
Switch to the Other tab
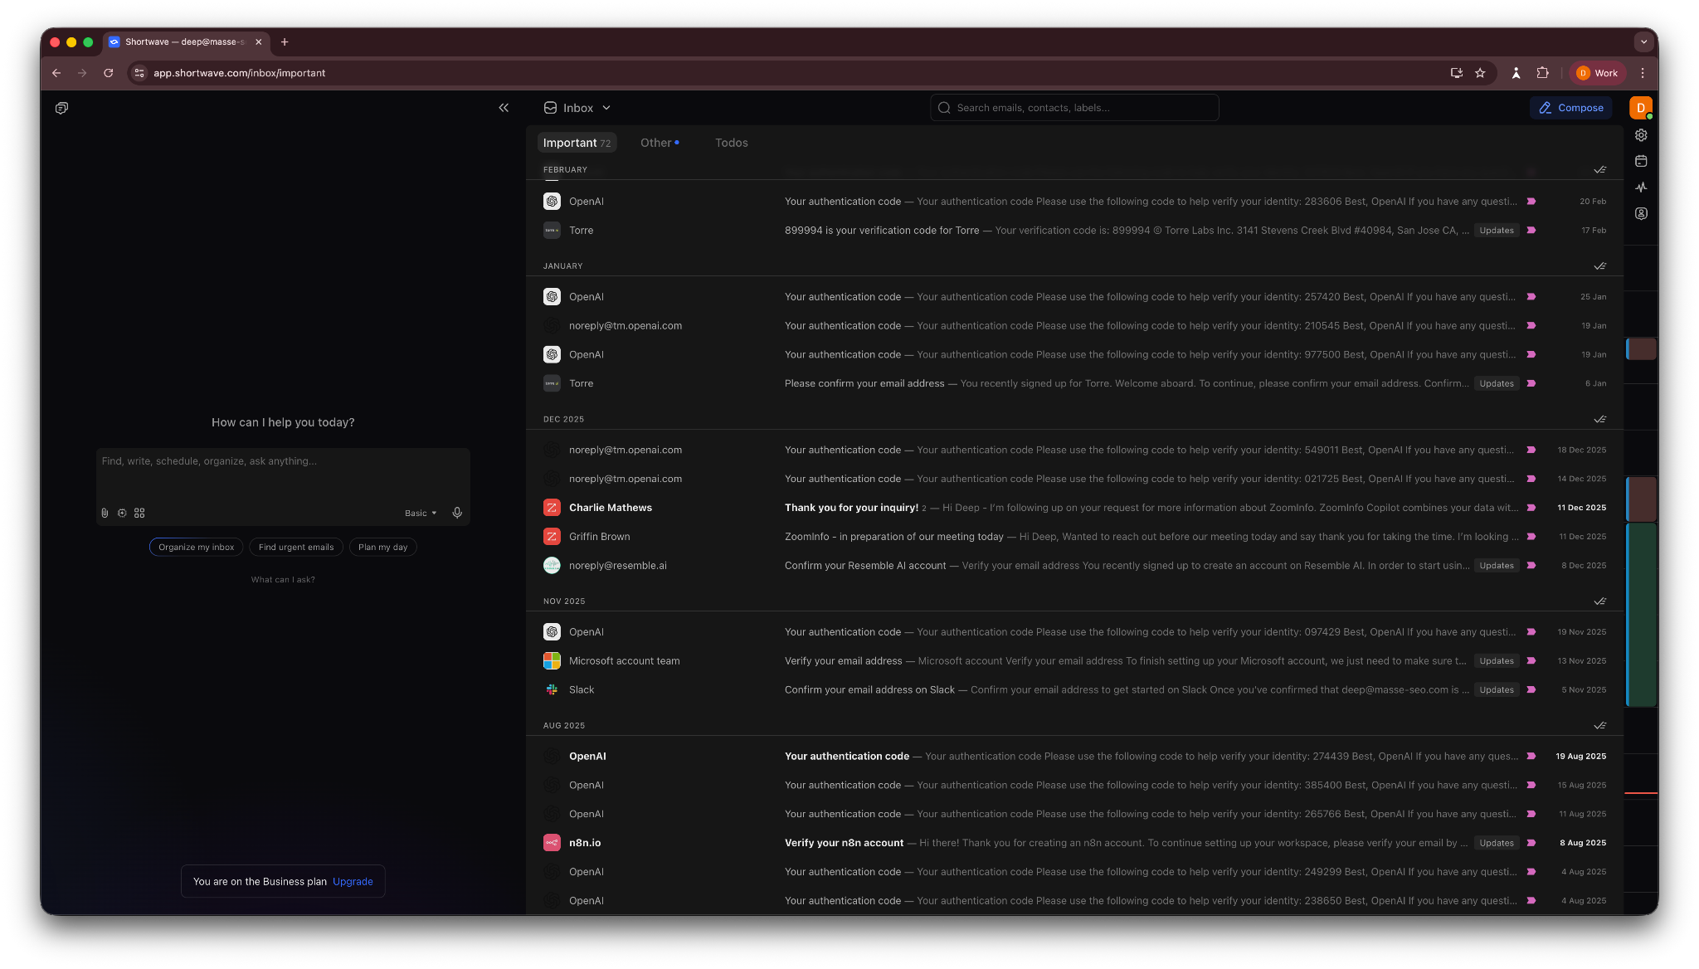660,143
